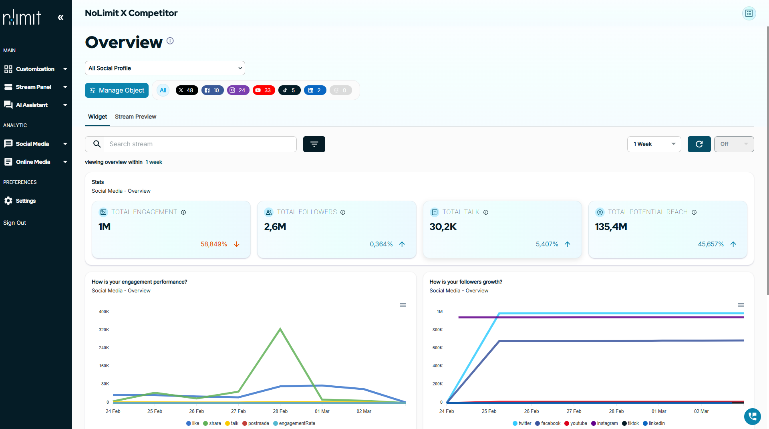The image size is (769, 429).
Task: Collapse the sidebar with double chevron icon
Action: [x=60, y=17]
